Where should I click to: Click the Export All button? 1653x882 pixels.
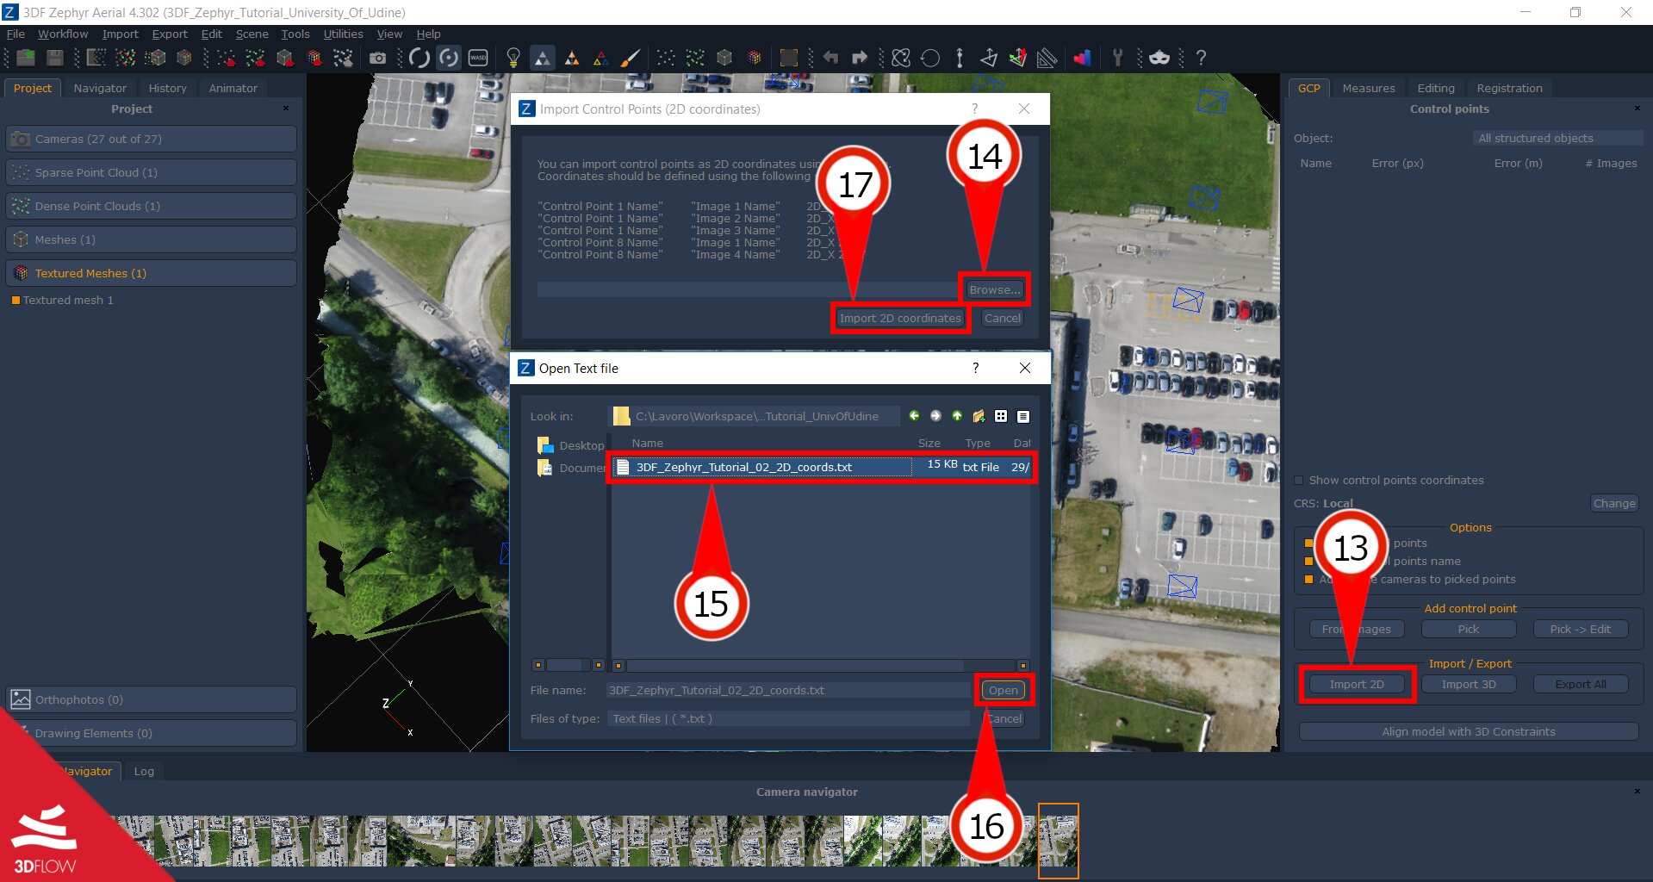(1581, 684)
